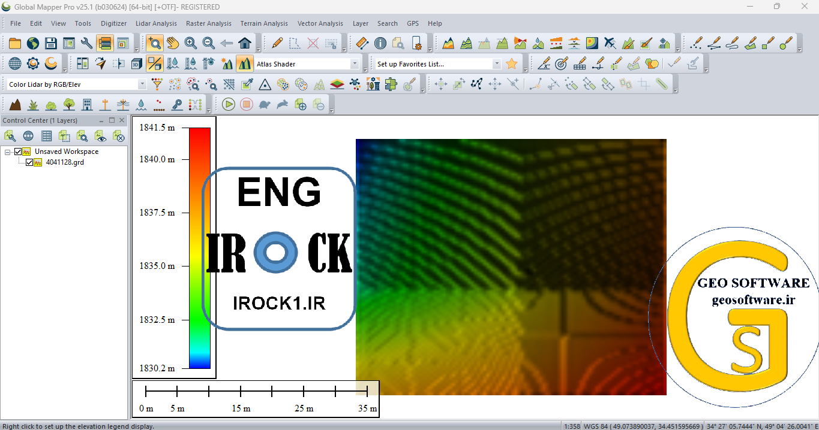819x430 pixels.
Task: Open the Layer menu
Action: 361,23
